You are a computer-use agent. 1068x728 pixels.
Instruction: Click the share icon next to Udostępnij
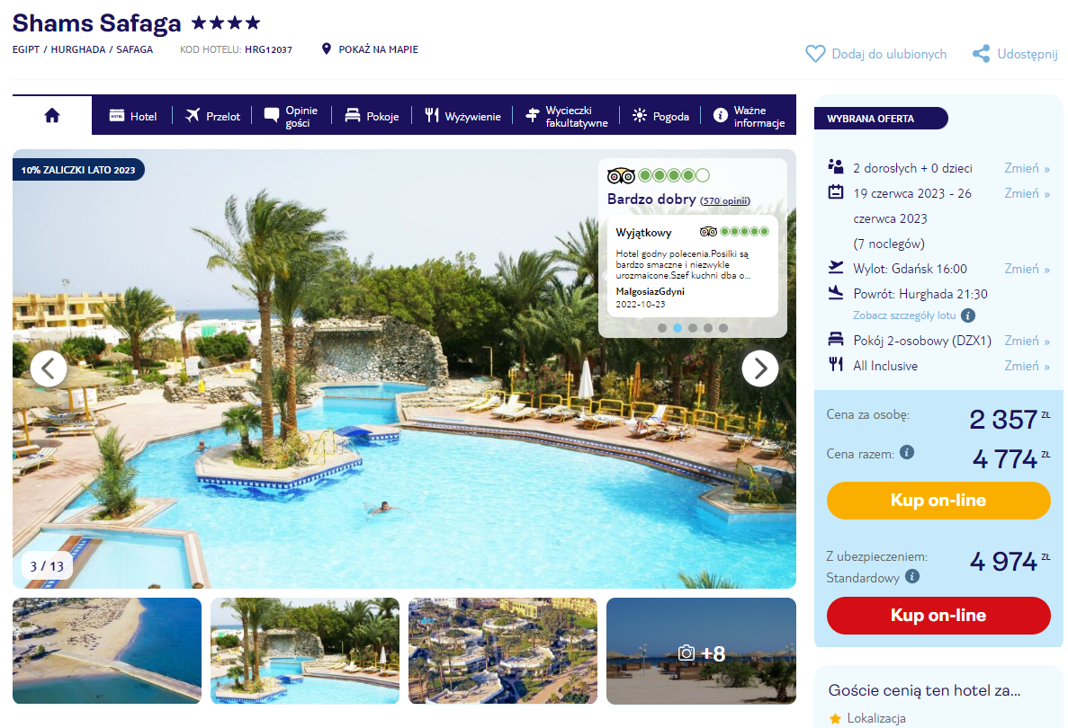pos(981,54)
